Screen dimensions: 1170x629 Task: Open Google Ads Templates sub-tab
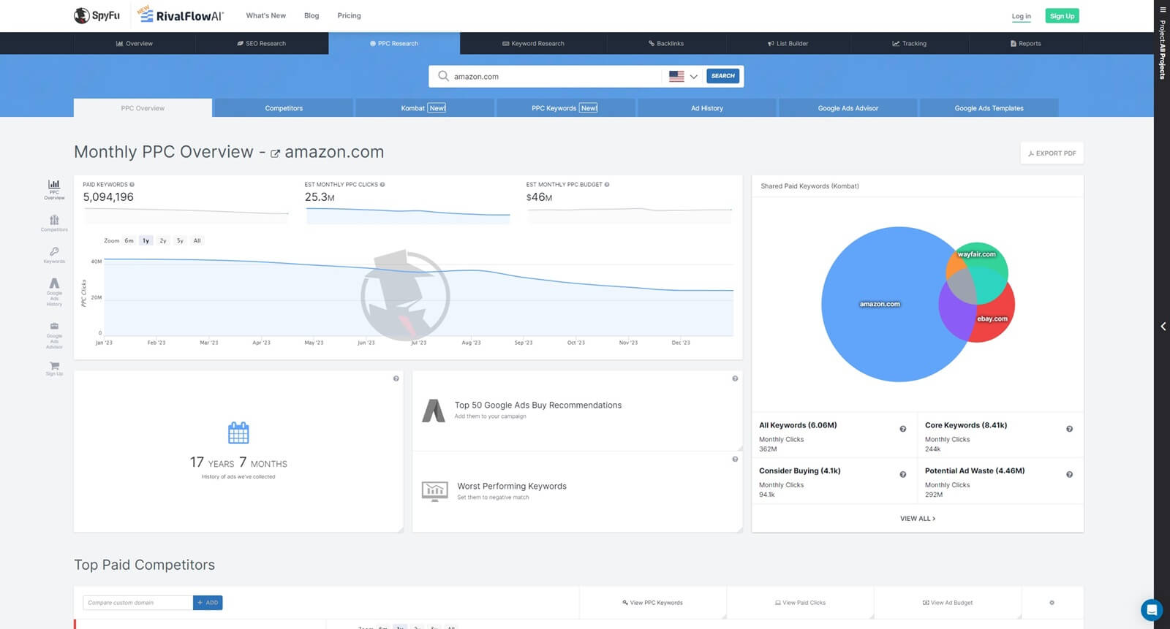[x=989, y=108]
